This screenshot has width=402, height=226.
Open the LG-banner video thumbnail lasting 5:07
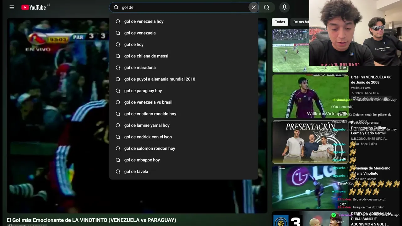tap(310, 187)
